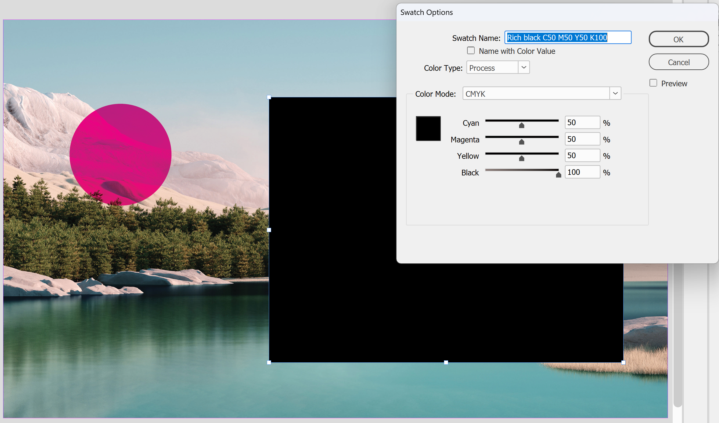Screen dimensions: 719x423
Task: Open the Color Type dropdown
Action: pyautogui.click(x=498, y=68)
